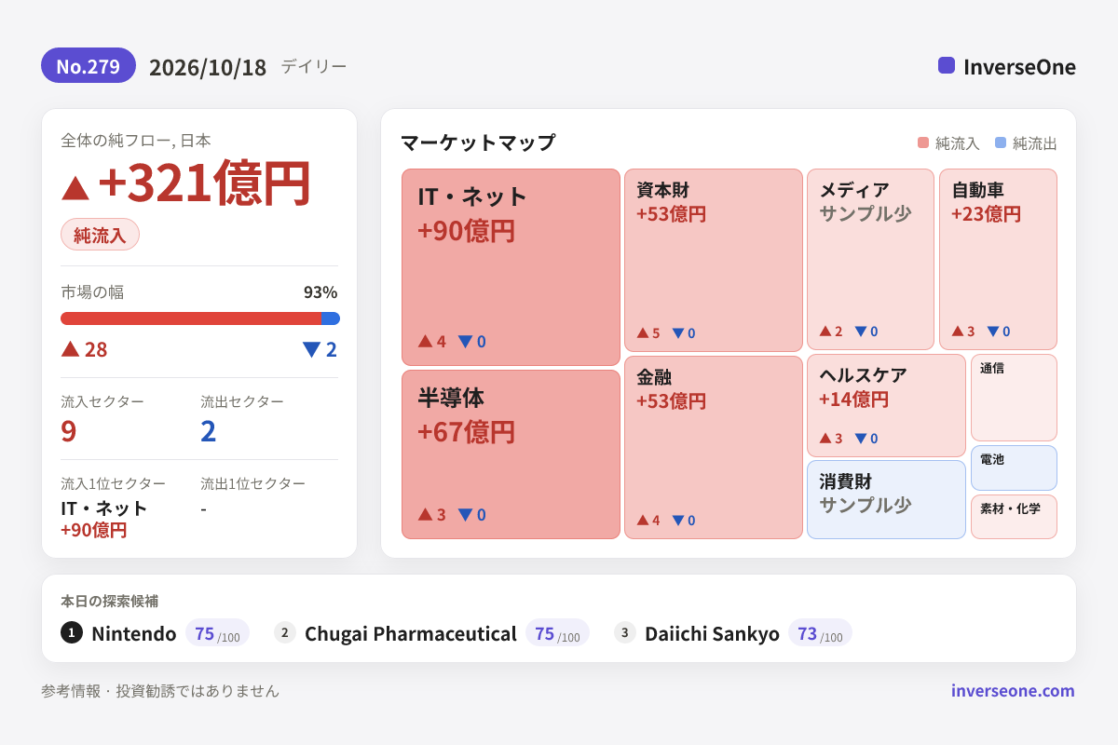Select the 金融 sector tile
Viewport: 1118px width, 745px height.
pos(714,447)
